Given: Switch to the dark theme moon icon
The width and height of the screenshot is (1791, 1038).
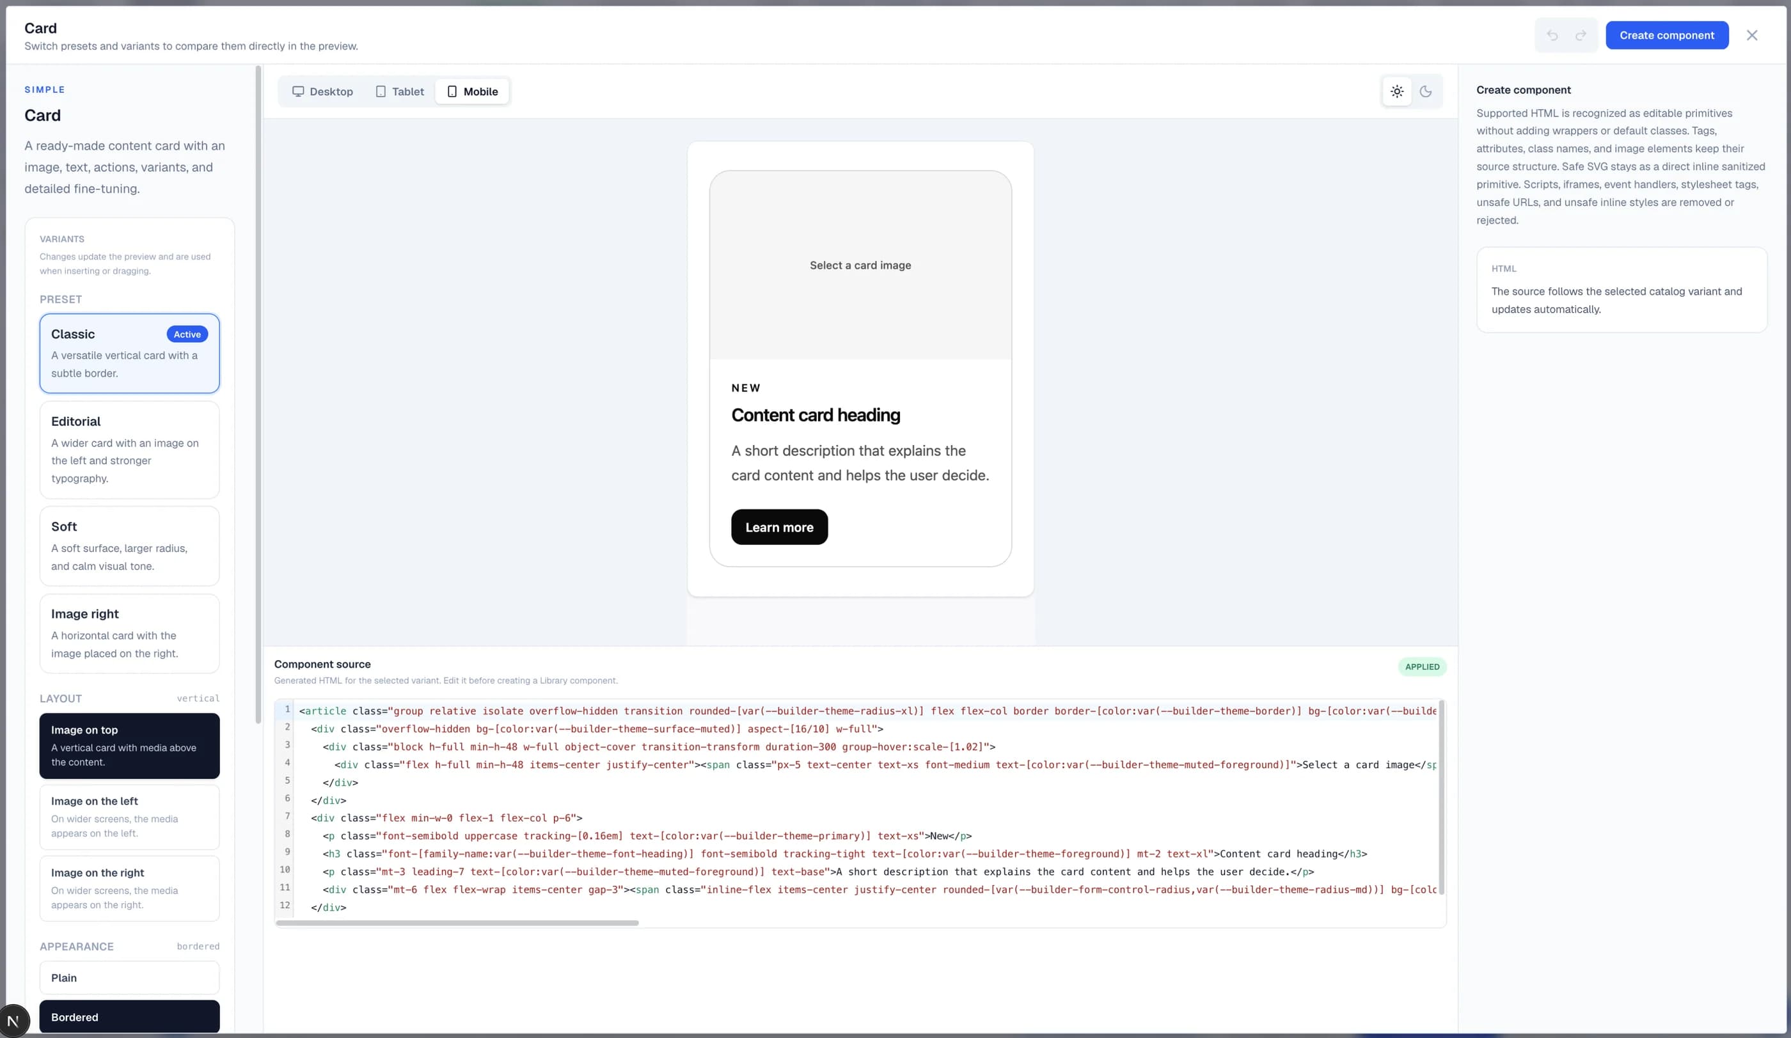Looking at the screenshot, I should point(1426,91).
